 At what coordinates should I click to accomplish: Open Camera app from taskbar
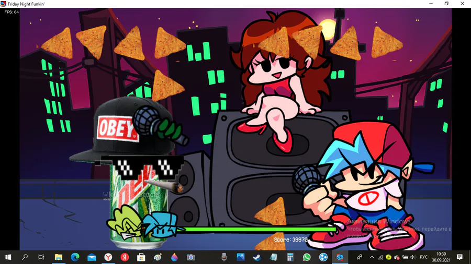190,257
